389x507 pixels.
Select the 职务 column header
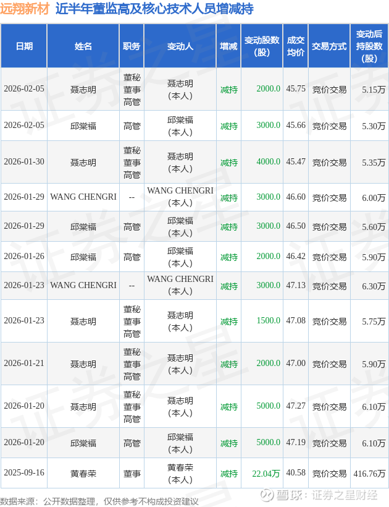(132, 46)
